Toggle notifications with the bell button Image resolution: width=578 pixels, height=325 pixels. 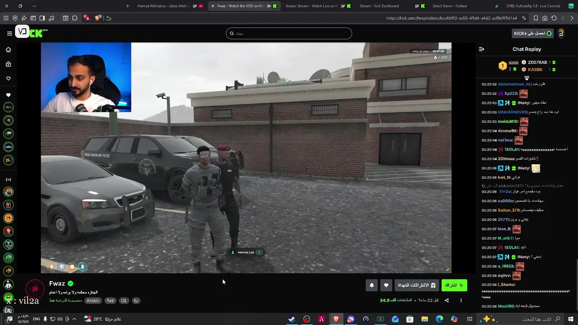tap(372, 285)
